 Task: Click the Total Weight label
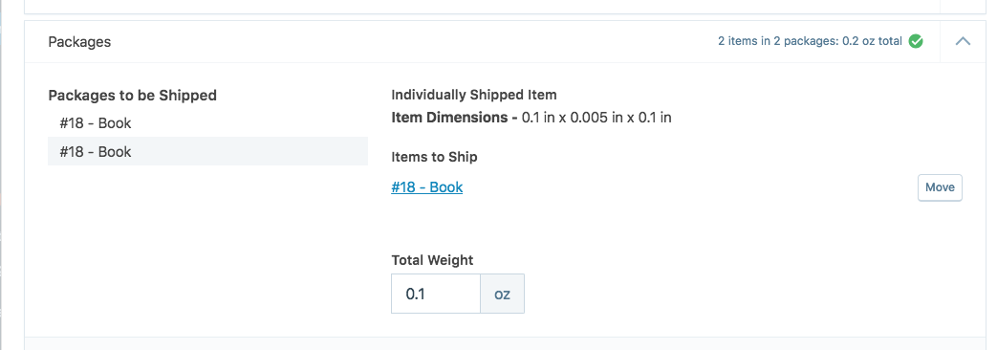pos(432,260)
